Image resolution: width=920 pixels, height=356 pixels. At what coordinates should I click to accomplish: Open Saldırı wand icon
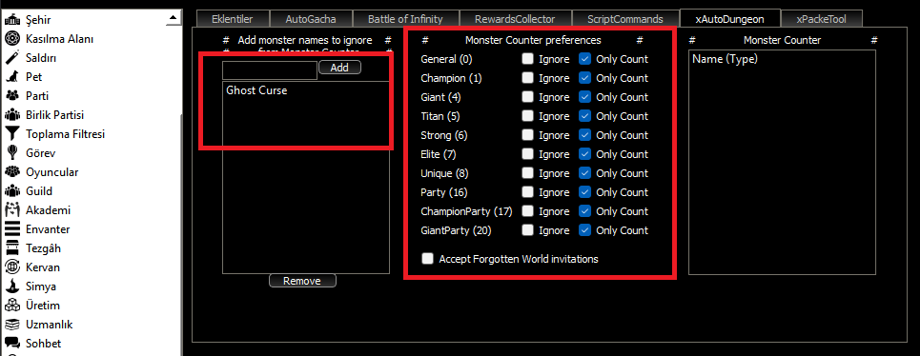click(x=11, y=58)
